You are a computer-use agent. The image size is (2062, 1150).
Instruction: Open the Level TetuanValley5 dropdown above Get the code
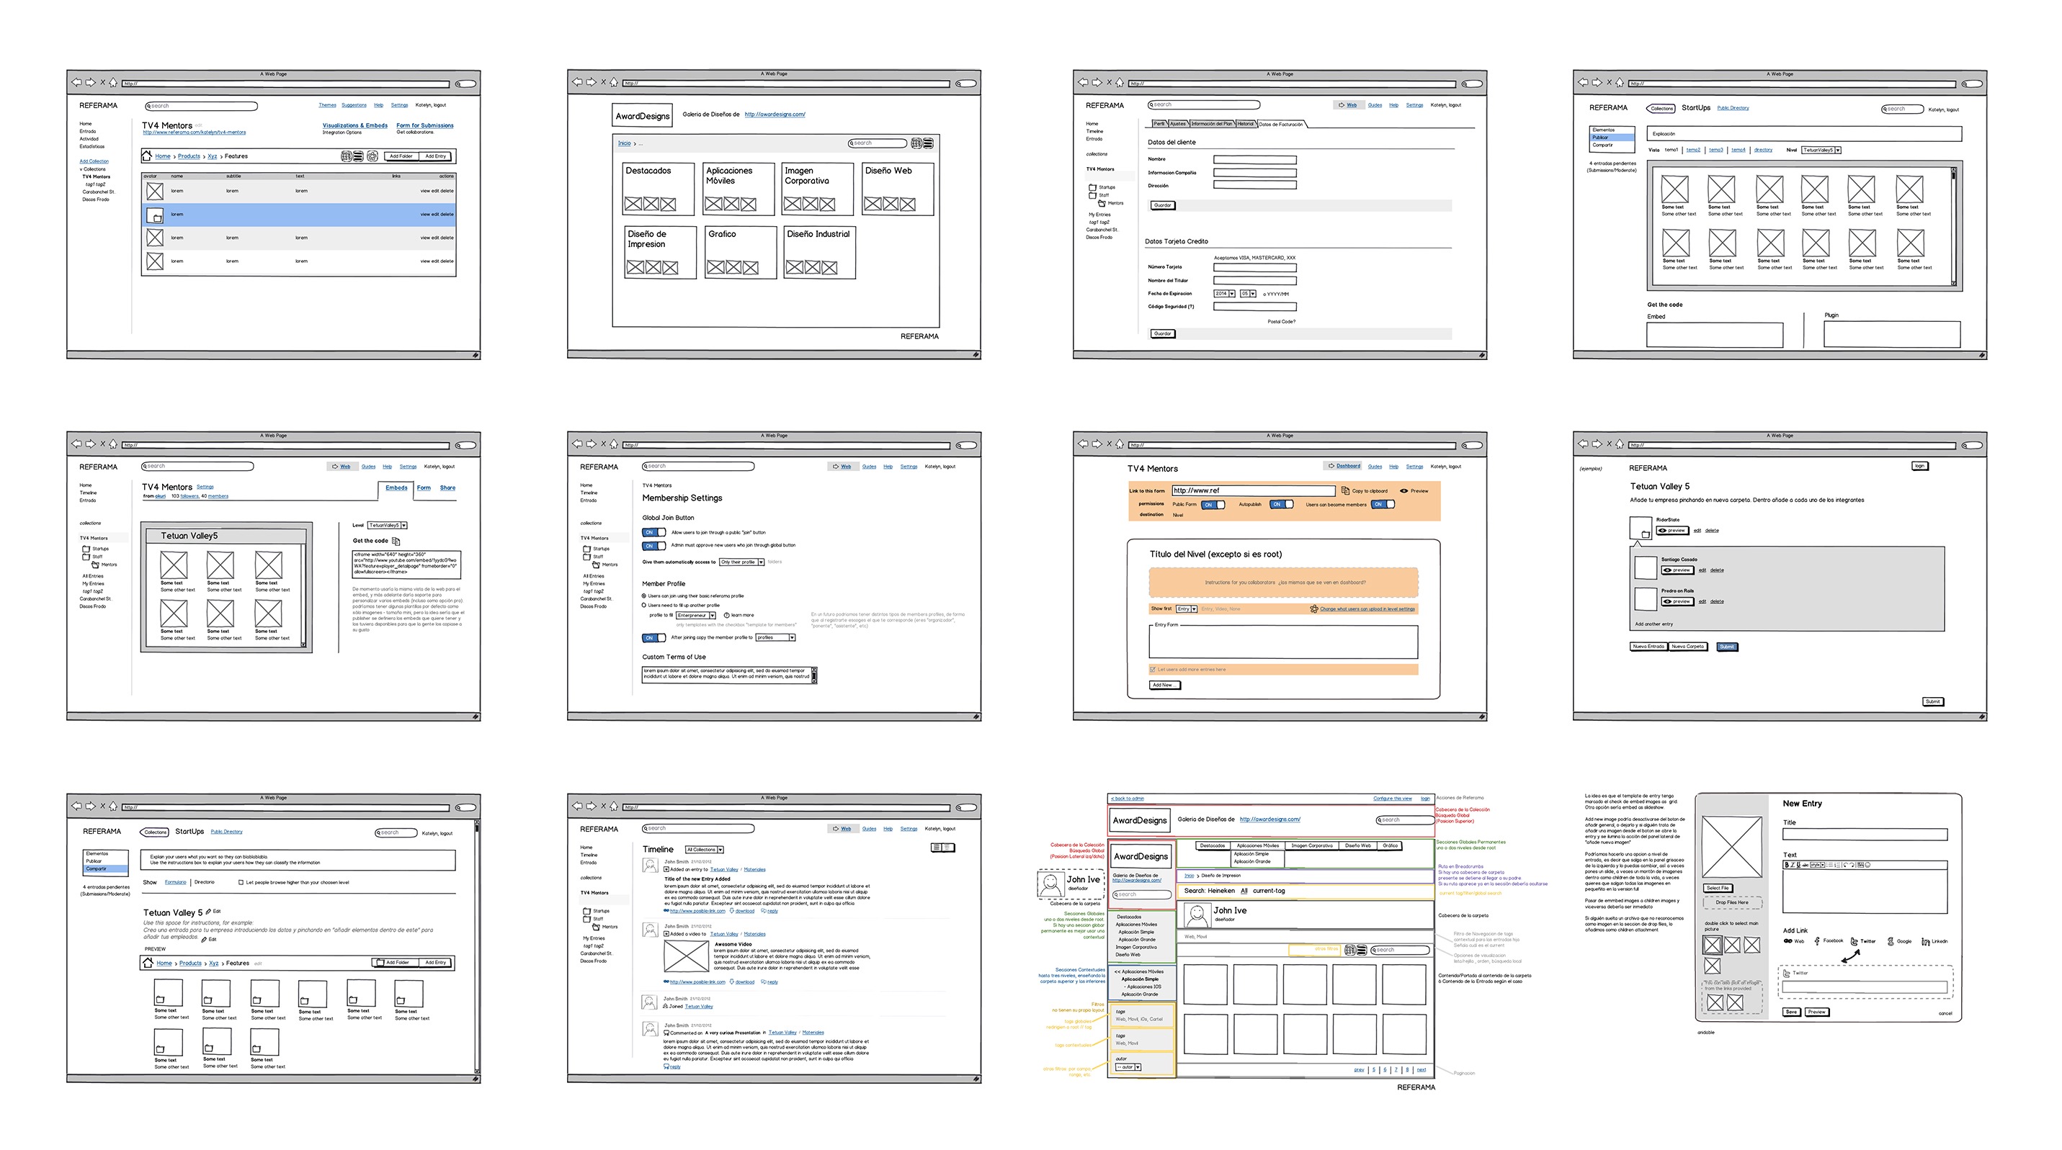(x=388, y=526)
